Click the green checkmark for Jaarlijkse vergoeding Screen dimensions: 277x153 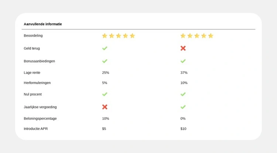click(x=183, y=107)
